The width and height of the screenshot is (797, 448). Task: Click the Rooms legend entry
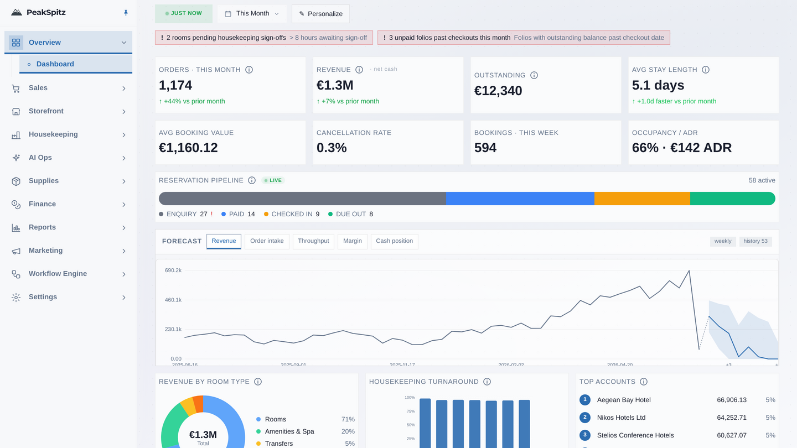[x=305, y=419]
